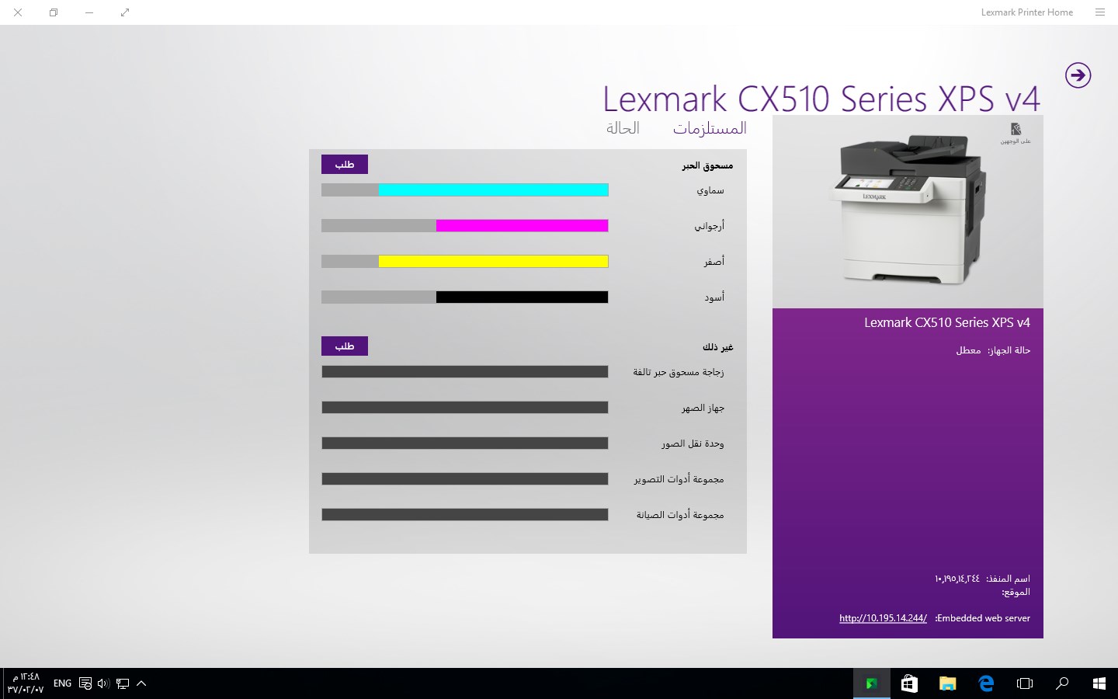Viewport: 1118px width, 699px height.
Task: Click أرجواني magenta label
Action: coord(709,226)
